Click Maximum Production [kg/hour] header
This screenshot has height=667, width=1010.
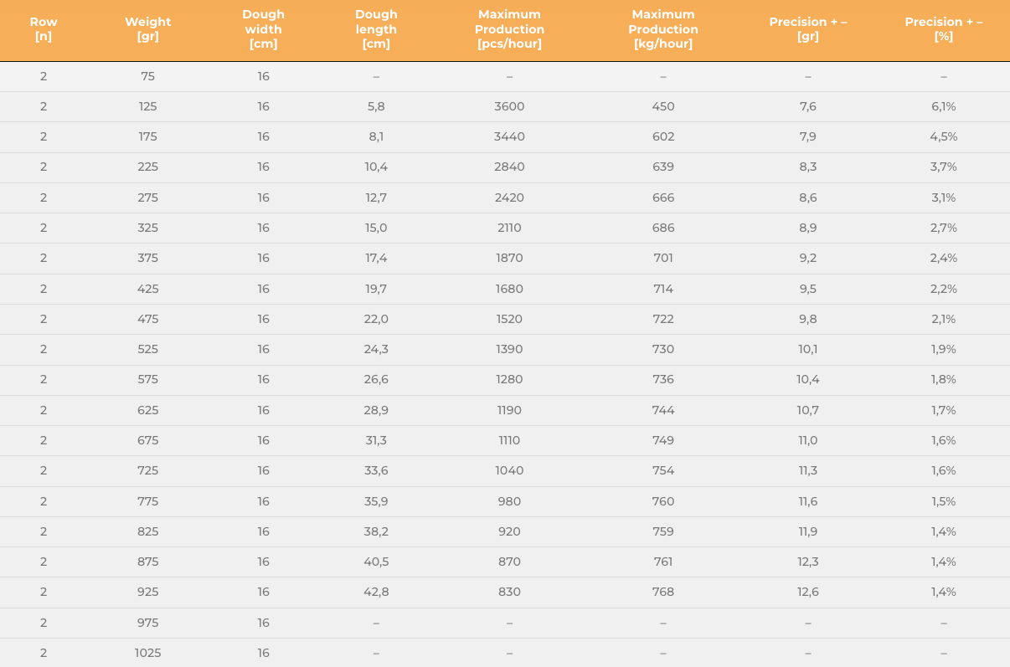point(663,29)
